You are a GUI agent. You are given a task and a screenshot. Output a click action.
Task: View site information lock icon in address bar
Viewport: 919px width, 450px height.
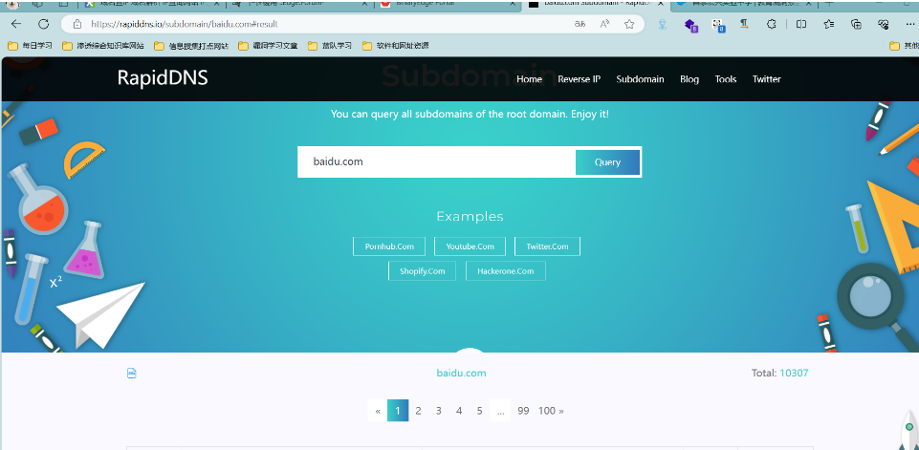click(77, 24)
